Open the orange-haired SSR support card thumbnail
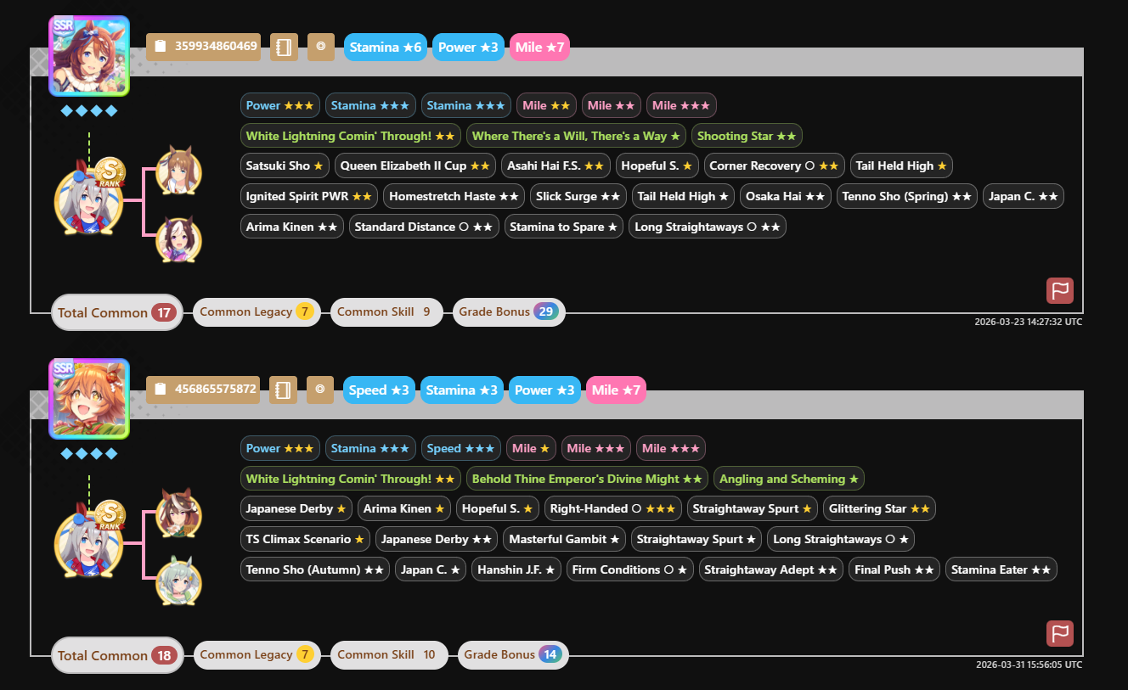Image resolution: width=1128 pixels, height=690 pixels. coord(89,398)
